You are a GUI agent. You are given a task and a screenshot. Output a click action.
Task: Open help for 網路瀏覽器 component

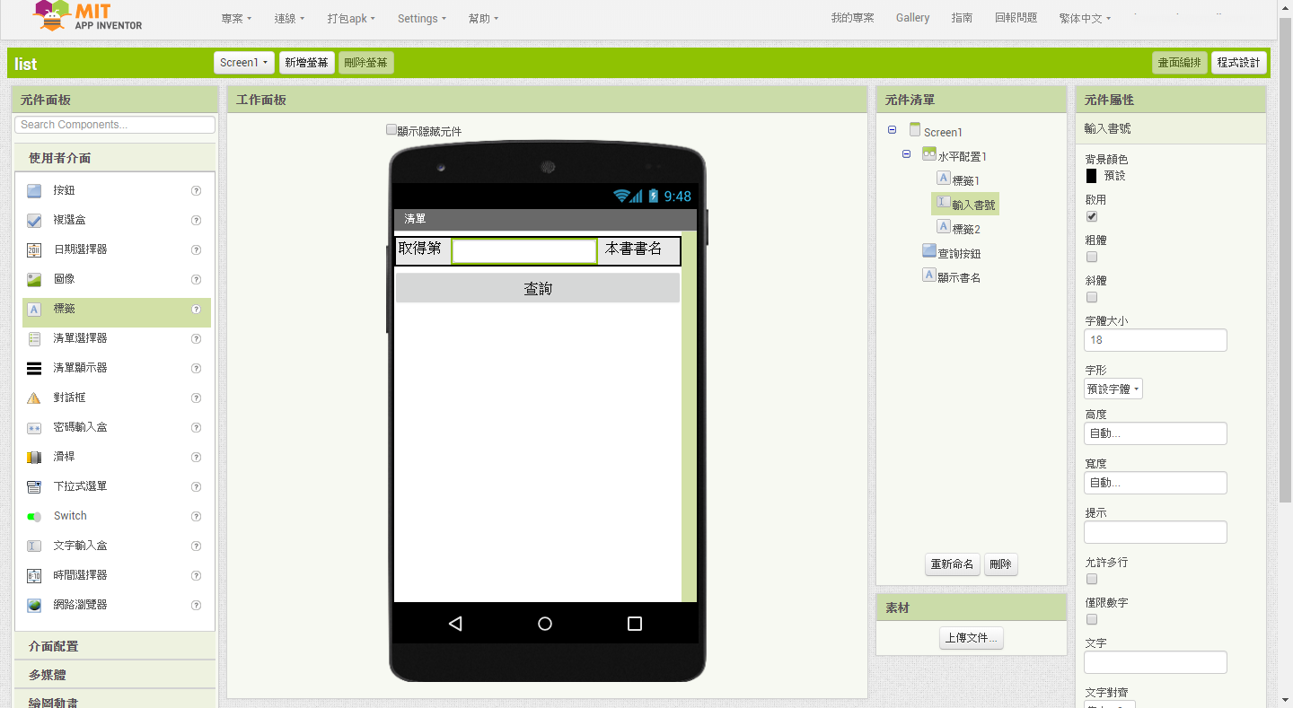196,605
